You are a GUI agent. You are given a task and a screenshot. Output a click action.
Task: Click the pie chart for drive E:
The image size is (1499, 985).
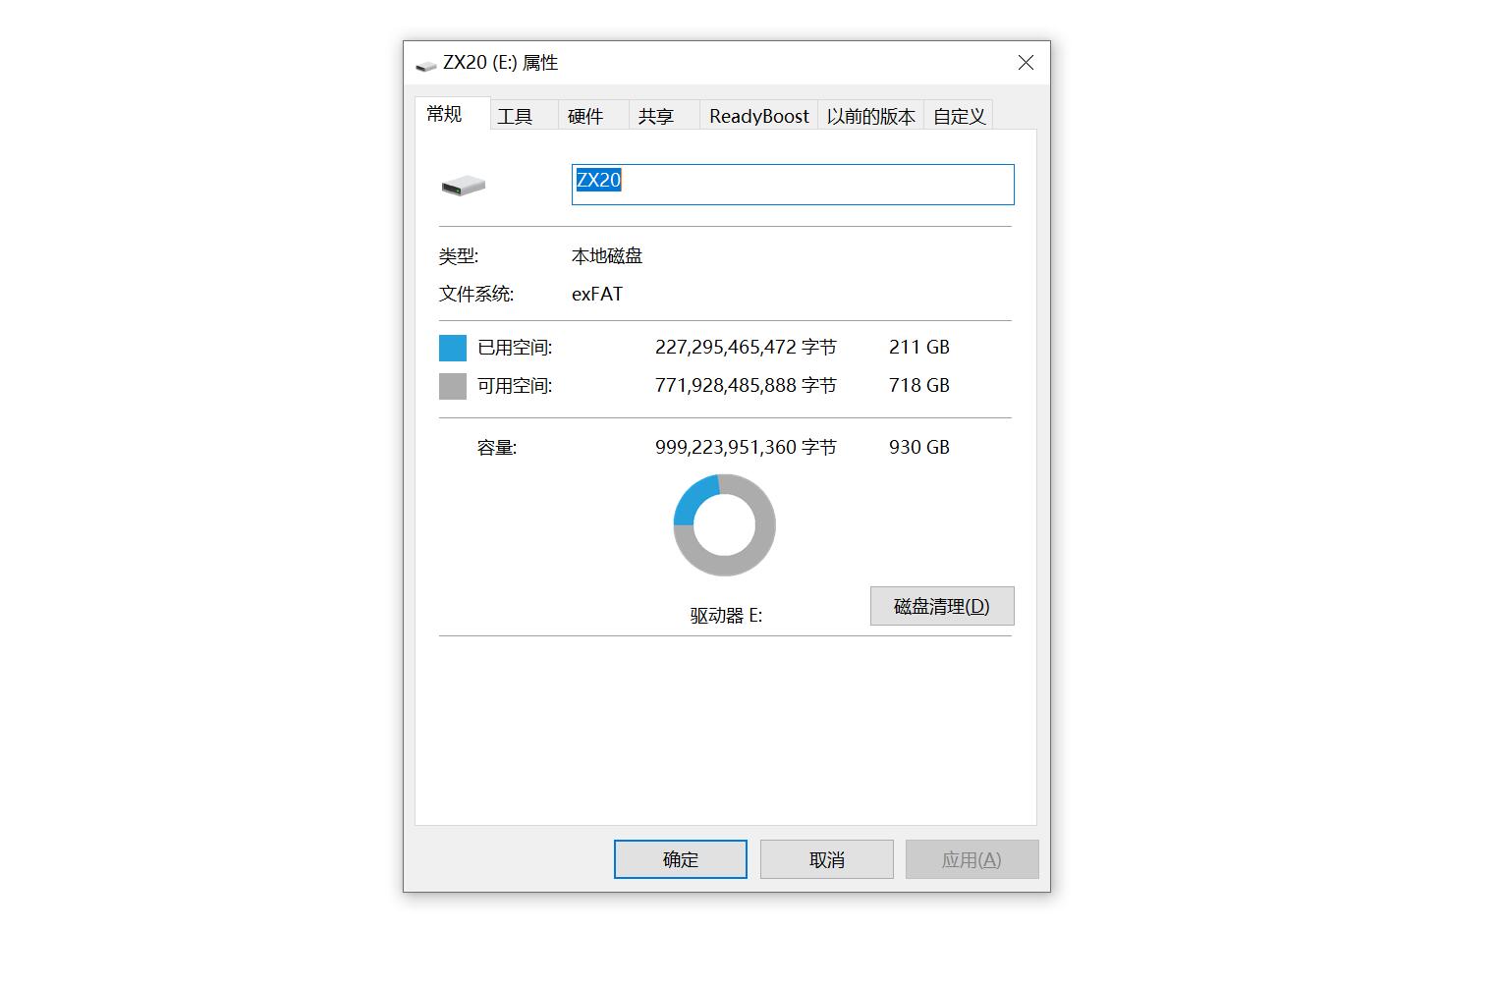[x=724, y=525]
